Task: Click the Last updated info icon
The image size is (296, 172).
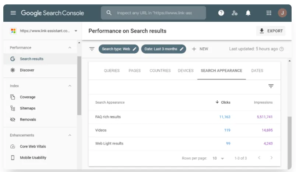Action: coord(282,49)
